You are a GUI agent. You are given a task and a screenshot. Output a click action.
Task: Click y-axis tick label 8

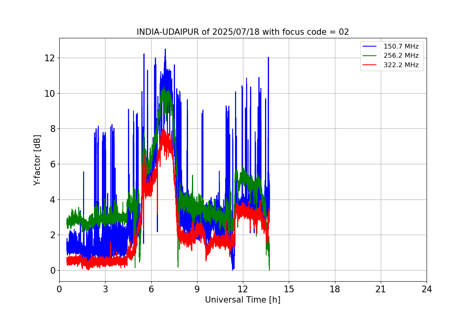pyautogui.click(x=53, y=129)
